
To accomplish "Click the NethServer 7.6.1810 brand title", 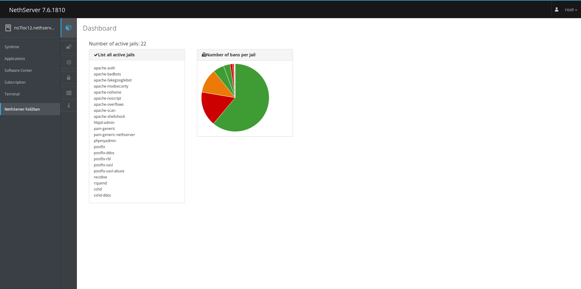I will [37, 10].
